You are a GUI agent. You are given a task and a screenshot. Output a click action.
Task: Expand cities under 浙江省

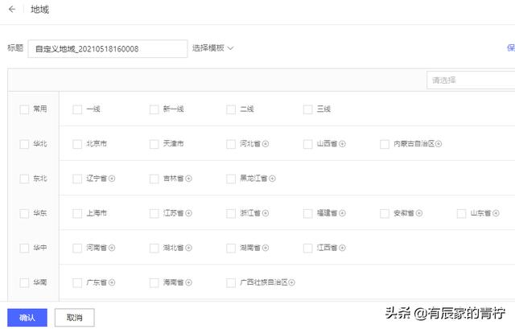click(x=266, y=213)
